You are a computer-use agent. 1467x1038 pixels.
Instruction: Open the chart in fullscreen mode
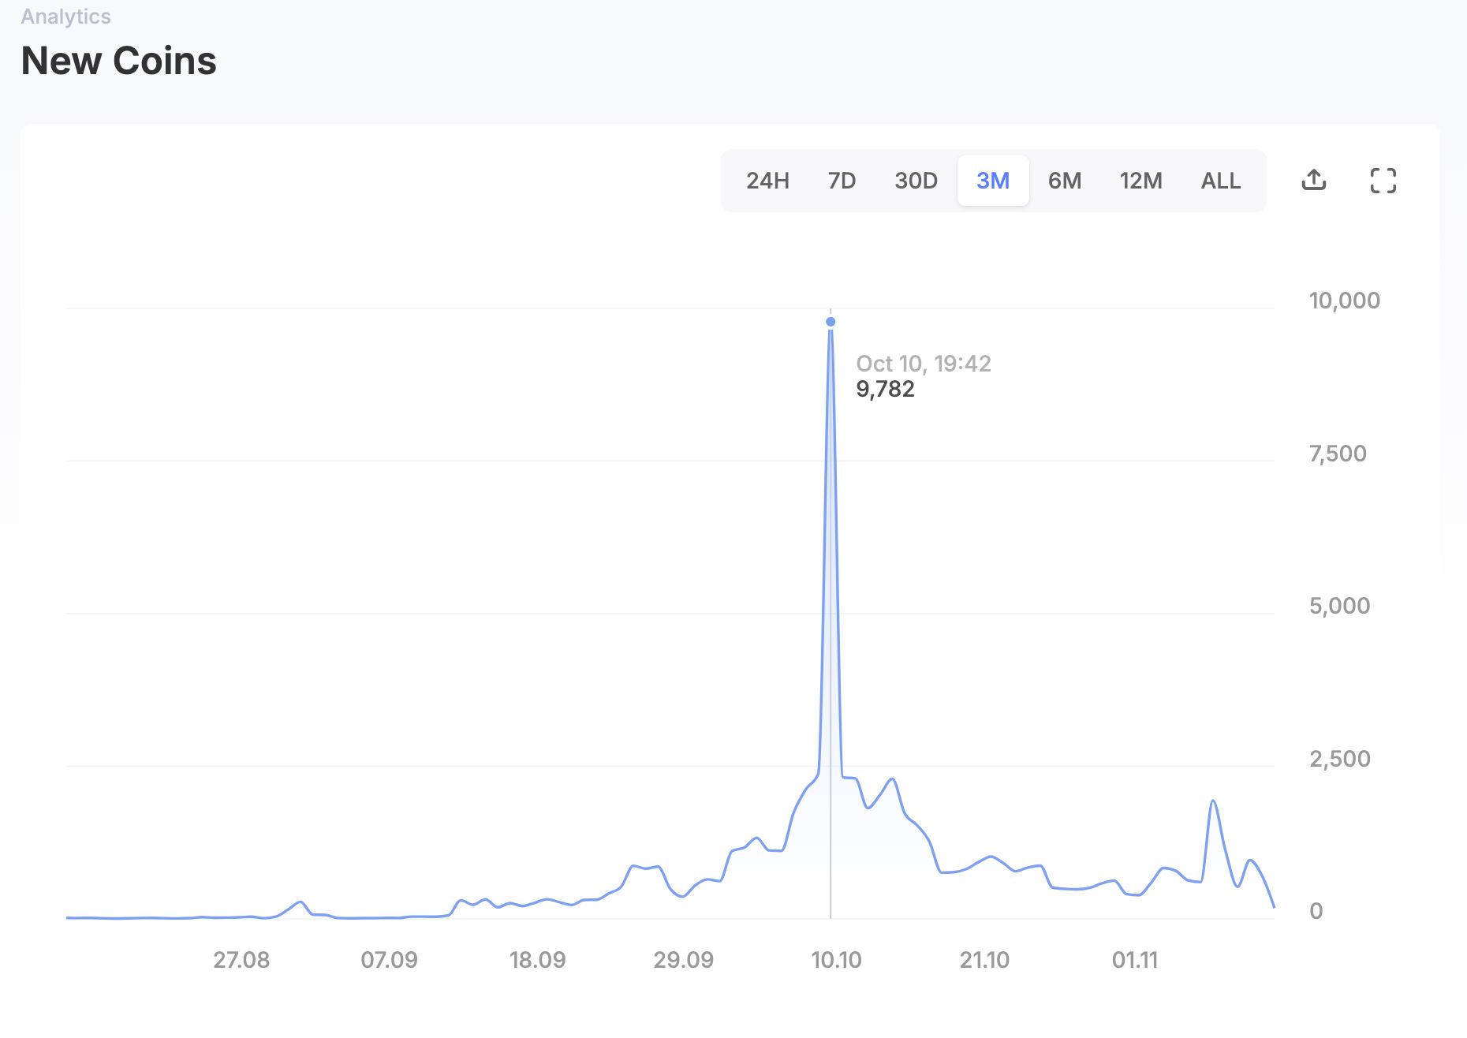coord(1383,181)
